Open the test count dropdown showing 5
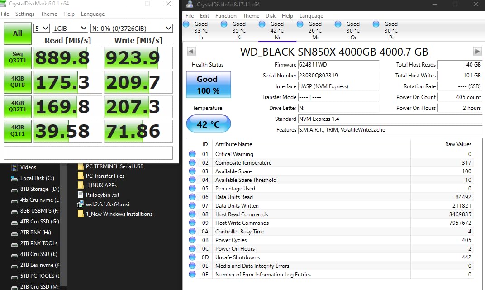This screenshot has width=485, height=290. tap(42, 29)
